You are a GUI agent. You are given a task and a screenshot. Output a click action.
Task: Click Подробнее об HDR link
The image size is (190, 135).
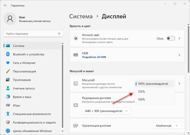(x=94, y=57)
